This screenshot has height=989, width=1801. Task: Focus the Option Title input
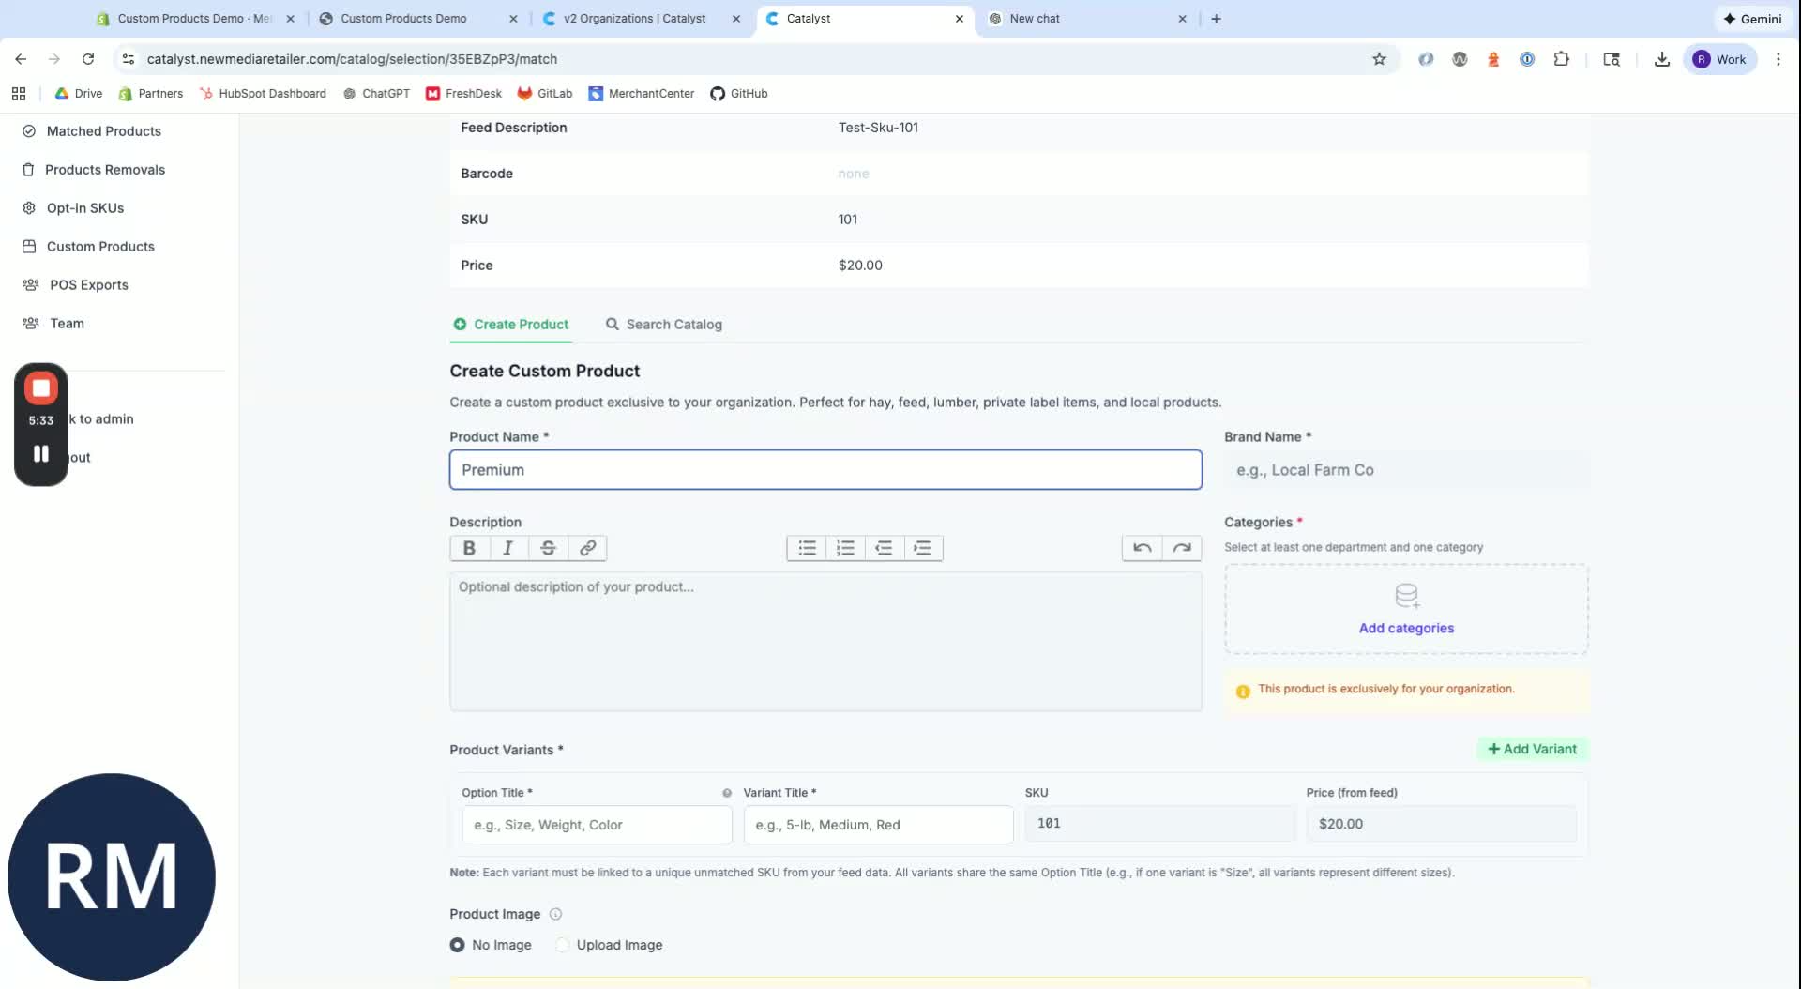[x=597, y=825]
